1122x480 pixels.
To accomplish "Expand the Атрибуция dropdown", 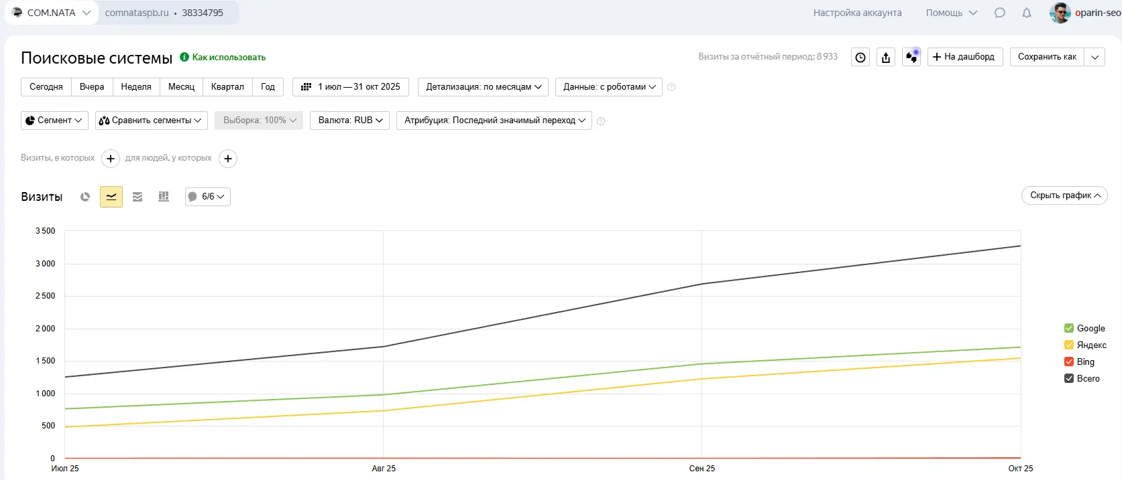I will (x=494, y=121).
